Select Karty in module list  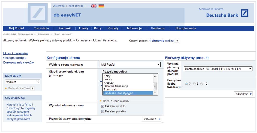128,76
